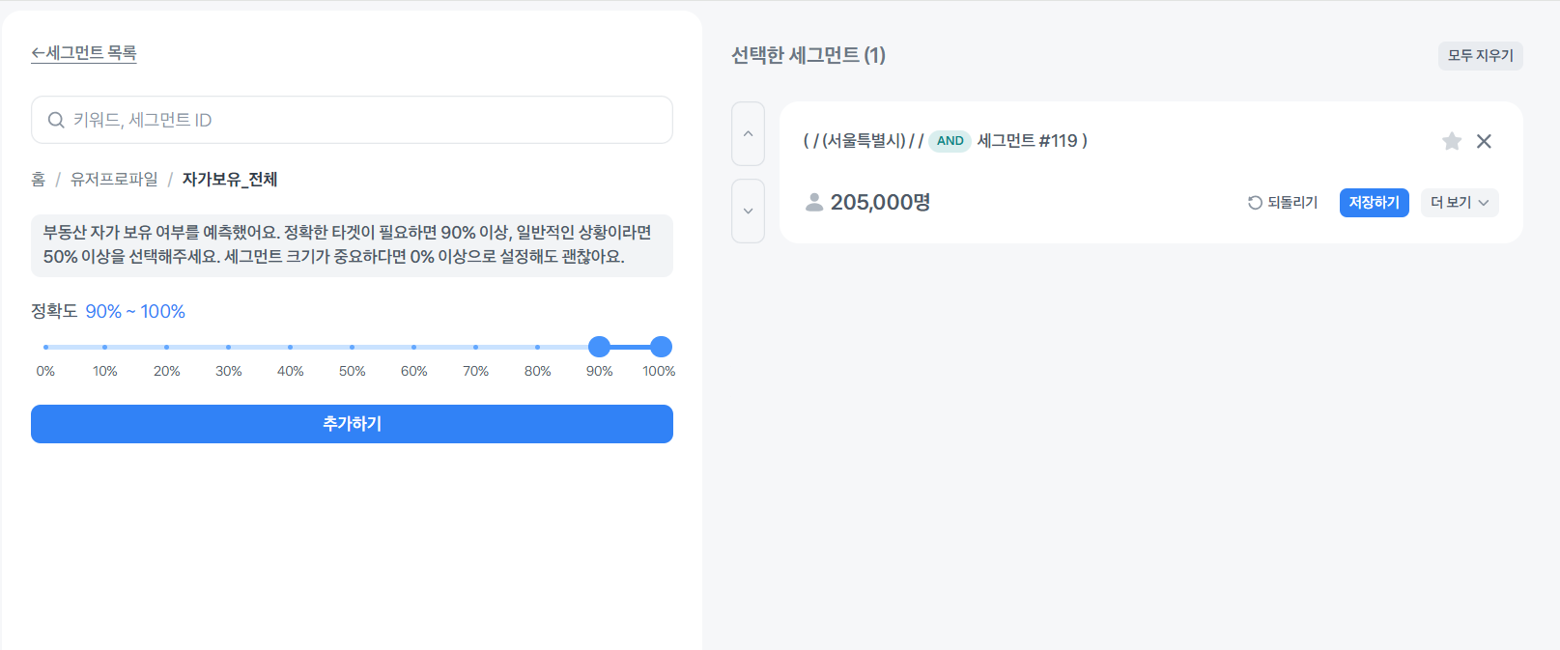This screenshot has width=1560, height=650.
Task: Set accuracy slider to the 50% mark
Action: click(352, 347)
